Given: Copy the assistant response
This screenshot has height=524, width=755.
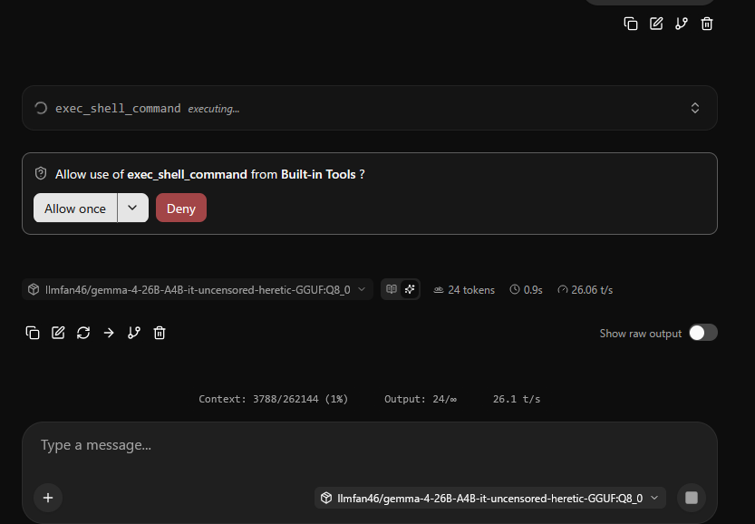Looking at the screenshot, I should click(x=33, y=333).
